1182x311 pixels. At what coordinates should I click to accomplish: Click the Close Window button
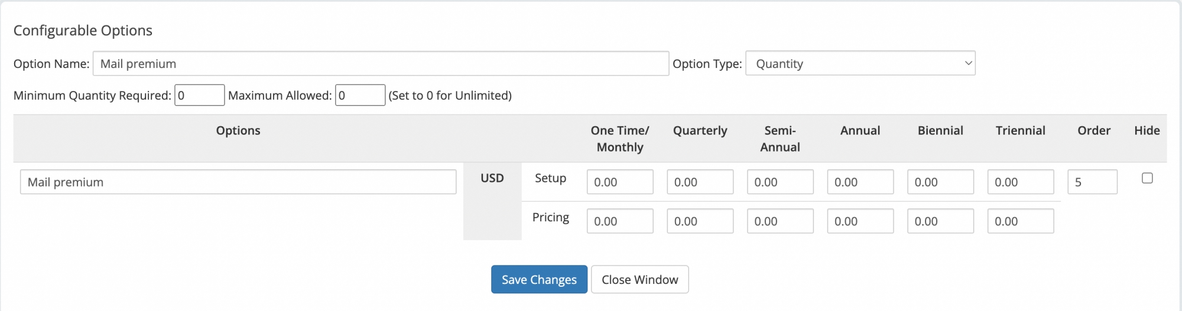click(x=639, y=280)
